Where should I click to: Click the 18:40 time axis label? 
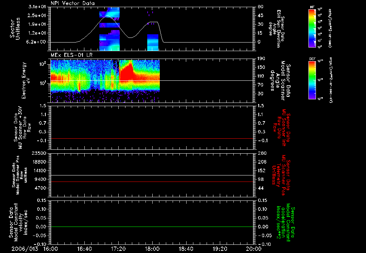pos(186,249)
